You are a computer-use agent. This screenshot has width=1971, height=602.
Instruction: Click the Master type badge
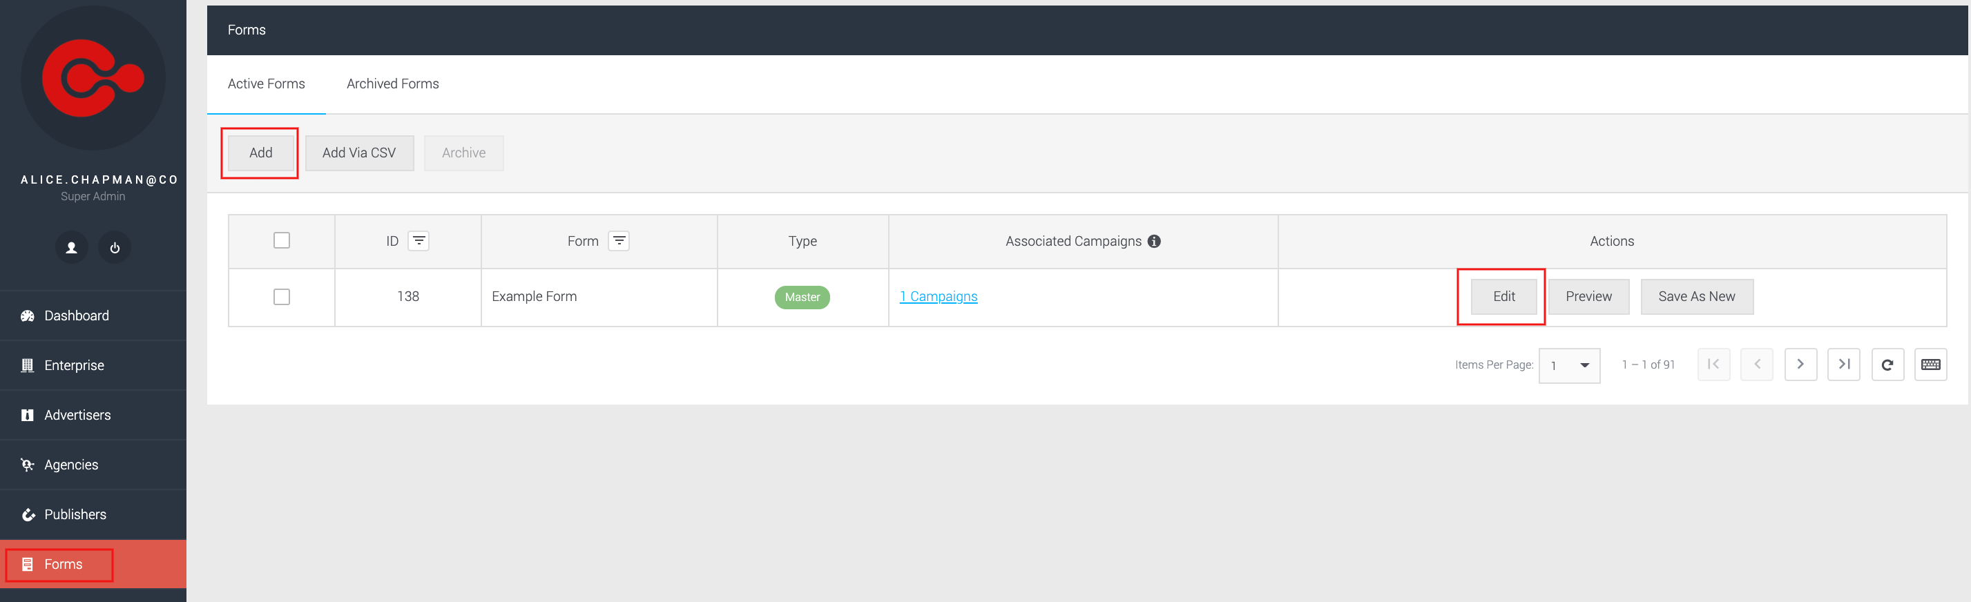[802, 298]
